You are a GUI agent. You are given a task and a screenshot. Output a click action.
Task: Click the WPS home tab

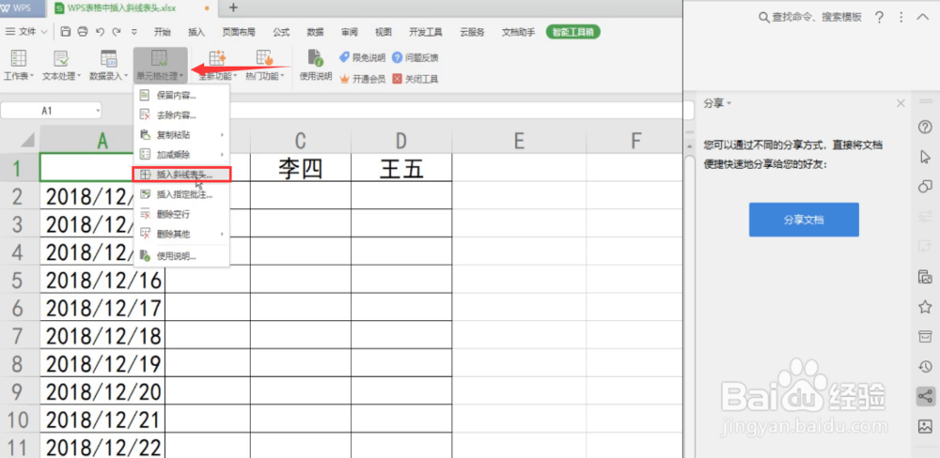pos(23,8)
